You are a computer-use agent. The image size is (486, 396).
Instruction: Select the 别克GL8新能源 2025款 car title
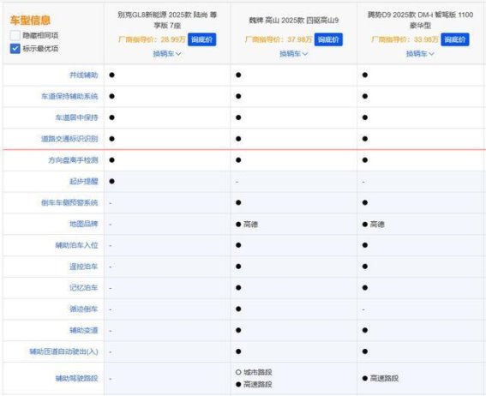coord(167,20)
